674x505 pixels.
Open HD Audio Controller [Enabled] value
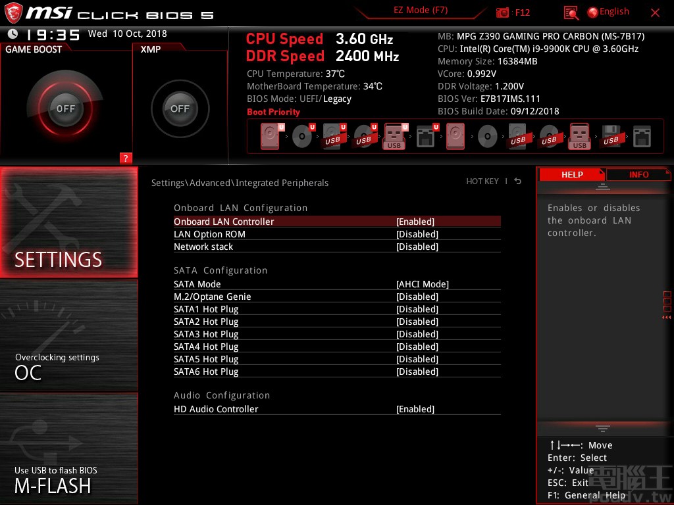tap(415, 409)
